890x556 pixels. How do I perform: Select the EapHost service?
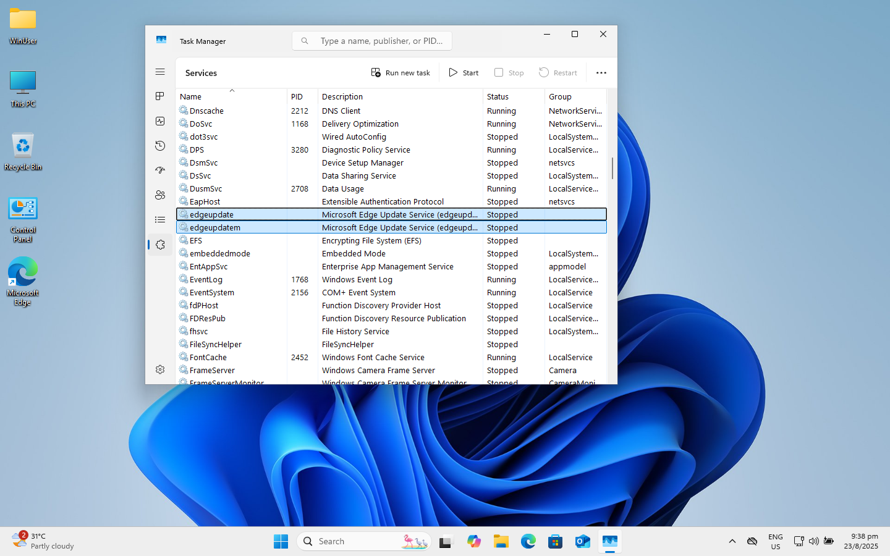391,201
